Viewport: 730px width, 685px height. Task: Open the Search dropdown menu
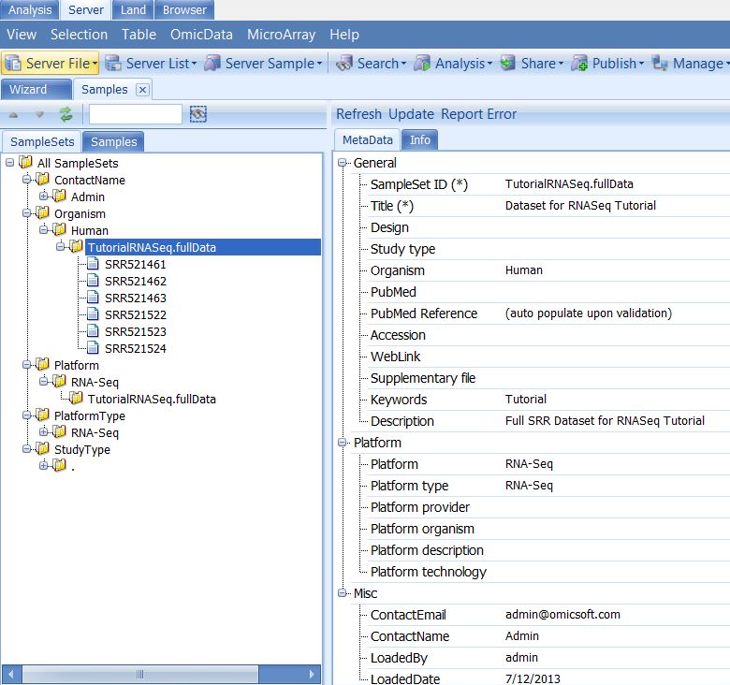point(403,64)
